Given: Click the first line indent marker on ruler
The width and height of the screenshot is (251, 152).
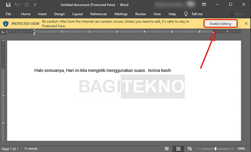Looking at the screenshot, I should [x=34, y=30].
